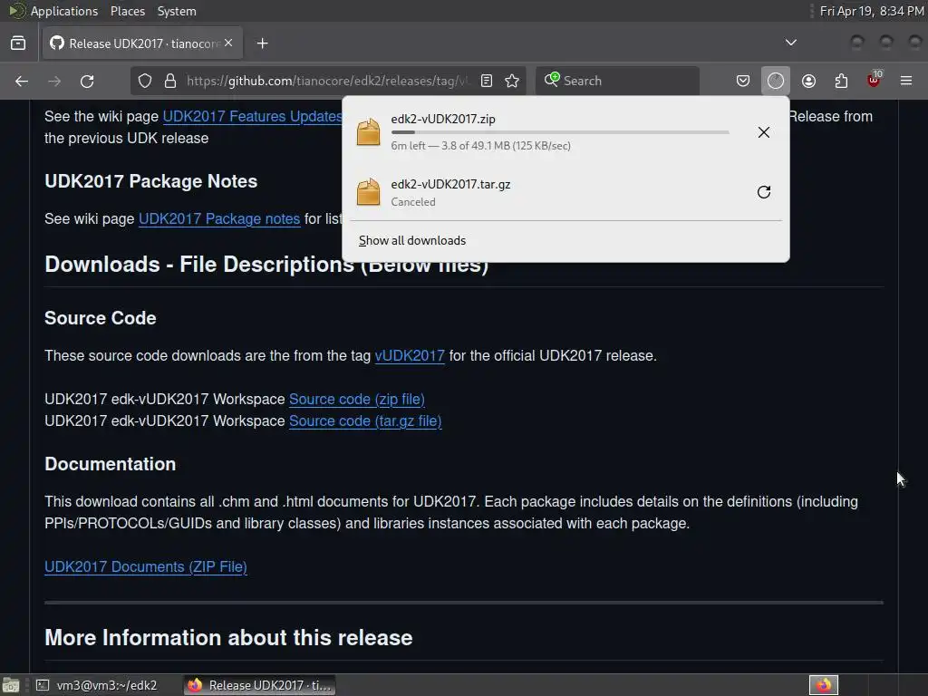Click Show all downloads
Image resolution: width=928 pixels, height=696 pixels.
tap(412, 241)
